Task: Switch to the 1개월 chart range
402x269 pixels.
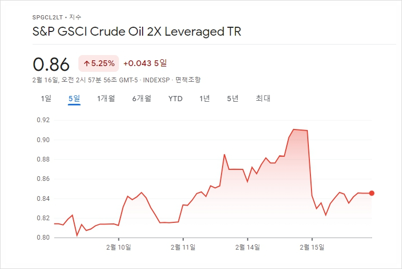Action: [106, 99]
